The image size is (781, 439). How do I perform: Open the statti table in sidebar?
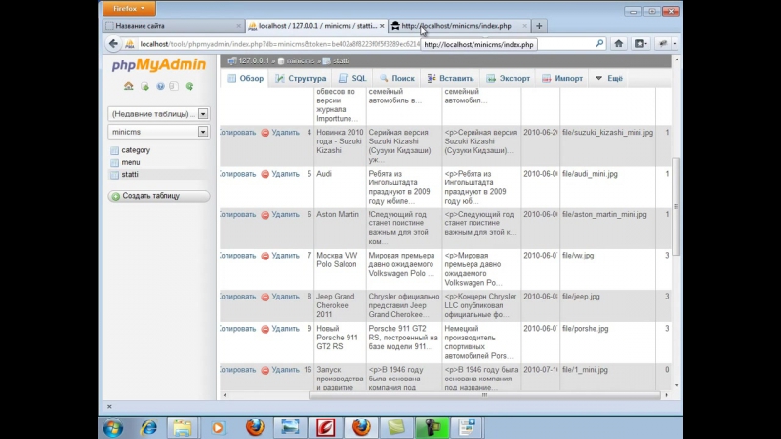130,175
